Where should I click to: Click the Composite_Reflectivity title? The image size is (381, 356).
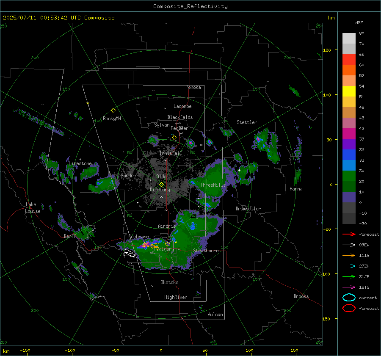coord(190,6)
